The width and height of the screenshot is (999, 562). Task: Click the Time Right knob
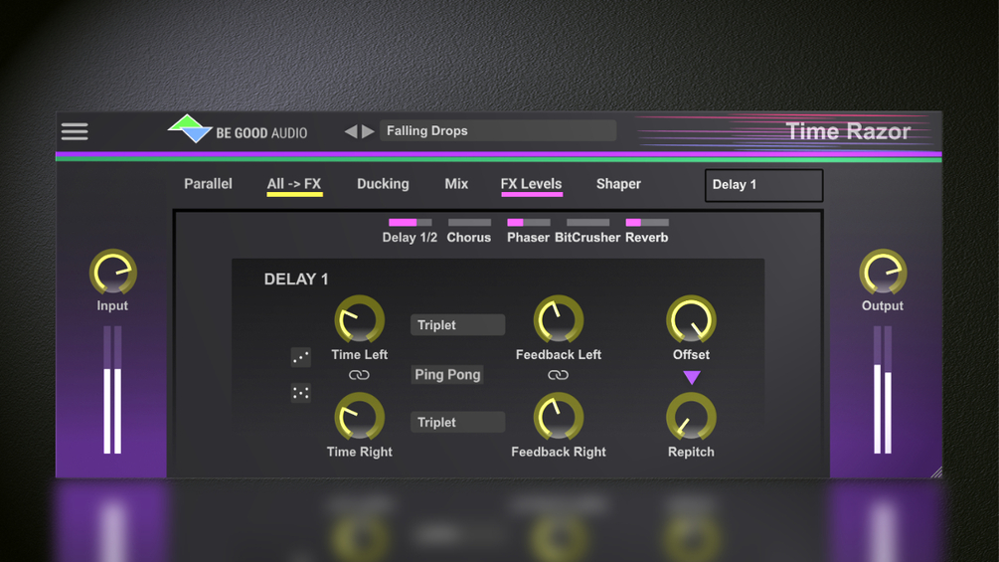coord(359,418)
